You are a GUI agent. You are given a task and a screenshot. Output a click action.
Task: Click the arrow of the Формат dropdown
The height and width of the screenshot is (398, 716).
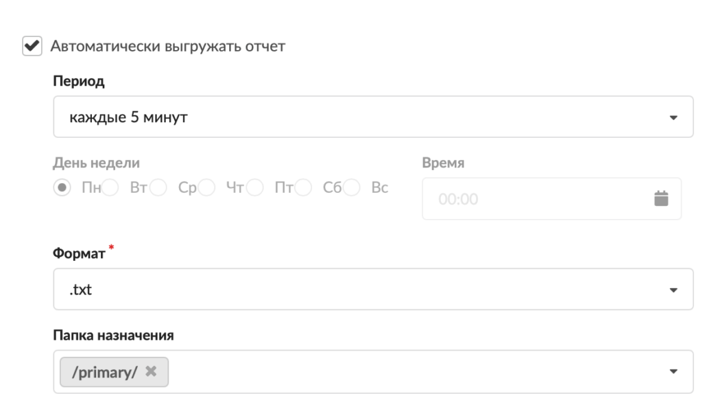point(672,290)
